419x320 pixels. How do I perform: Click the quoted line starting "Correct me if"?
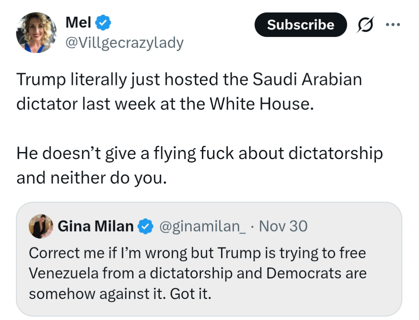(x=197, y=253)
